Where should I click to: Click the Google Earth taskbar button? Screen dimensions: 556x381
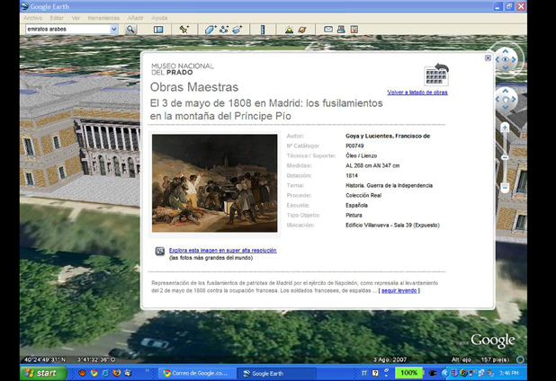coord(276,373)
